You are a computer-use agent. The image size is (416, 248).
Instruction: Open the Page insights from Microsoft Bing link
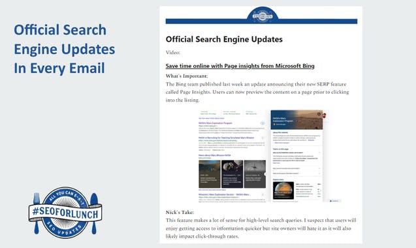240,66
